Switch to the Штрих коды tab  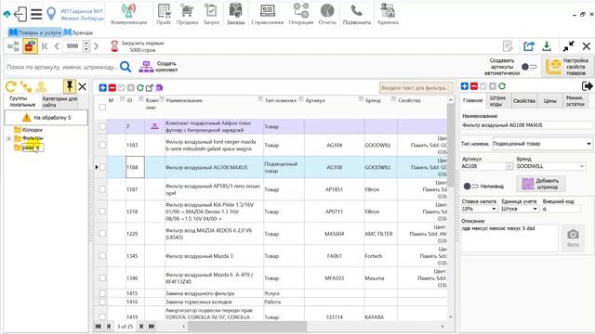[497, 101]
